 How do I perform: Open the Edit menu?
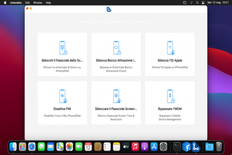pos(27,3)
